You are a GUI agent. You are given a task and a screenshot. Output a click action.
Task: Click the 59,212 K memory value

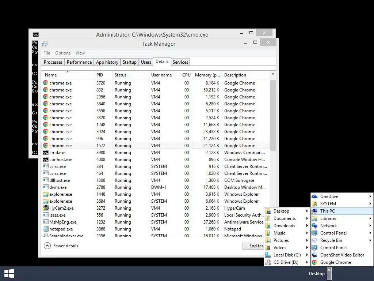(211, 90)
